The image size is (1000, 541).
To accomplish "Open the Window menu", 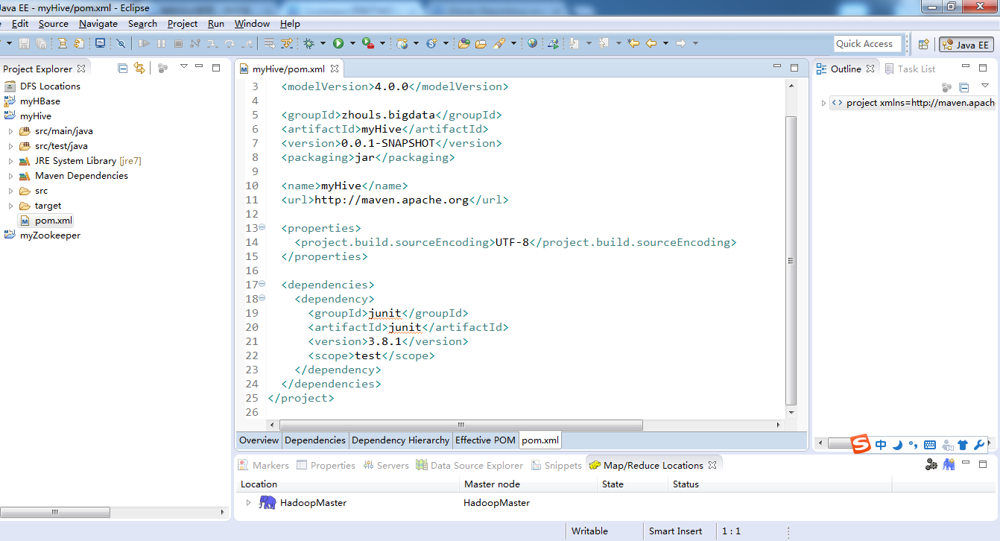I will (x=252, y=24).
